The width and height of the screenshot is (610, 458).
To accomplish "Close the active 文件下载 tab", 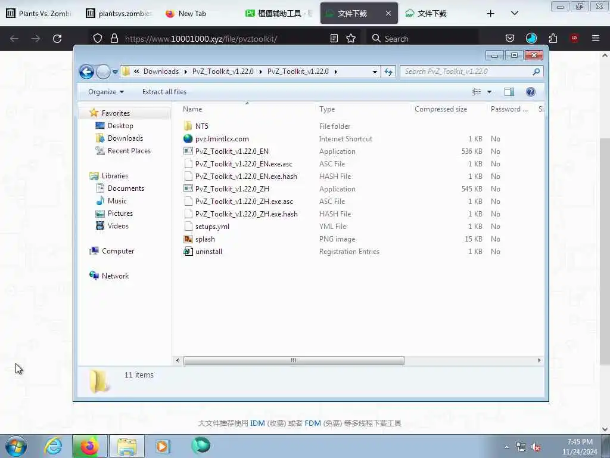I will [x=388, y=13].
